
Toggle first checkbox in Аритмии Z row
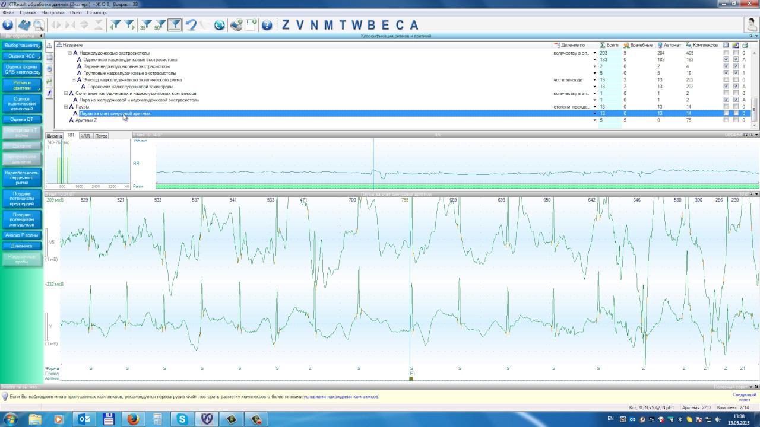tap(726, 120)
